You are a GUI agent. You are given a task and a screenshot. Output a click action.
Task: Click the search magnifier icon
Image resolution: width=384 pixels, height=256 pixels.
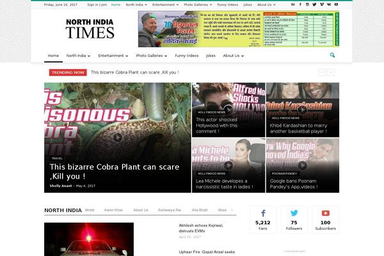[x=332, y=55]
